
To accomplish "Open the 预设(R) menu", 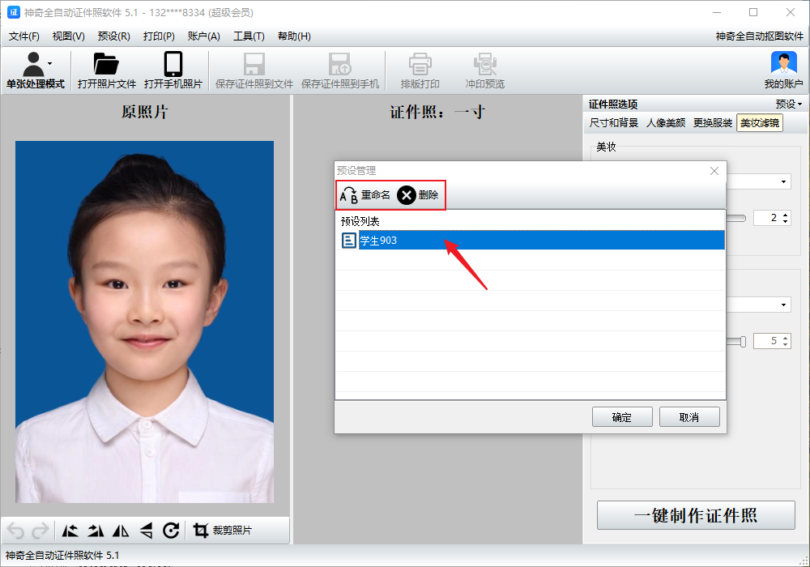I will click(113, 36).
